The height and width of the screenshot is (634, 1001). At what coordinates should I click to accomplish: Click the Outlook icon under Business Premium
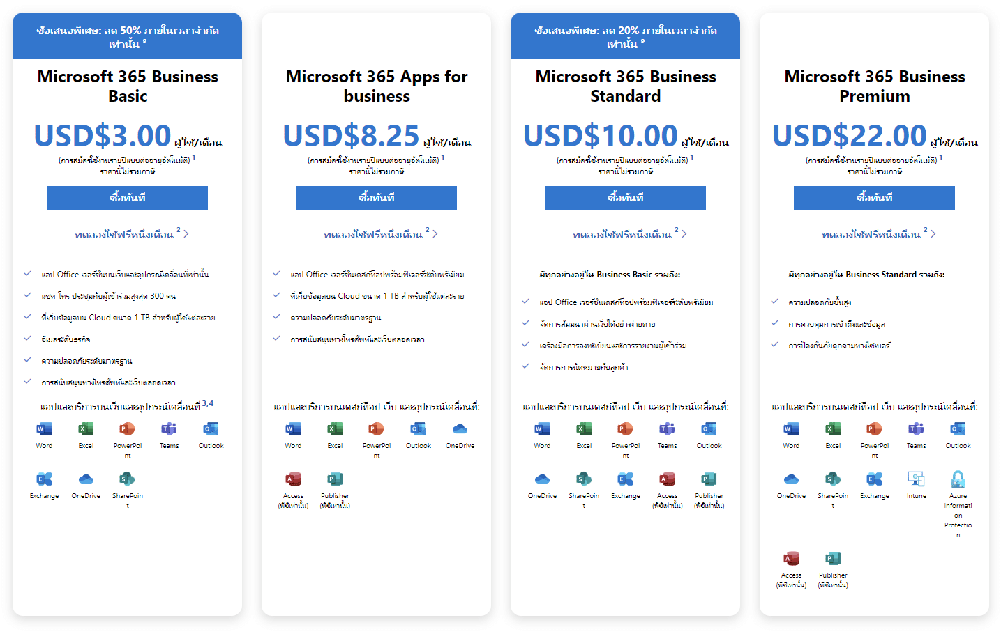pyautogui.click(x=958, y=431)
